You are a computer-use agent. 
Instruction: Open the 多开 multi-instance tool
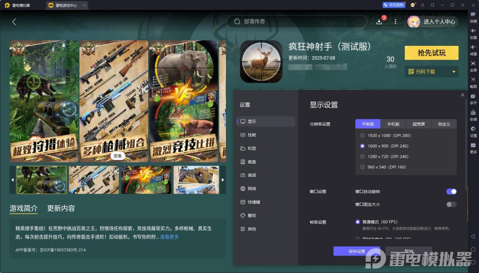[x=473, y=99]
